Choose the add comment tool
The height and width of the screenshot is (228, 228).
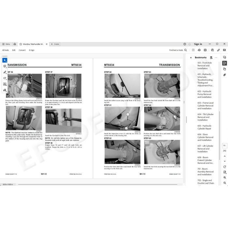point(5,66)
